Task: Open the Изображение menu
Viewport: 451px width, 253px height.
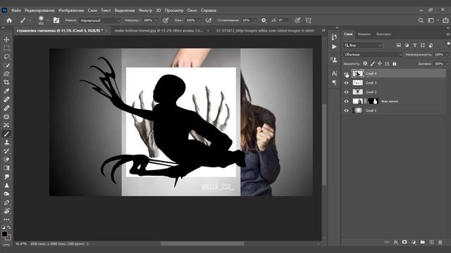Action: click(71, 11)
